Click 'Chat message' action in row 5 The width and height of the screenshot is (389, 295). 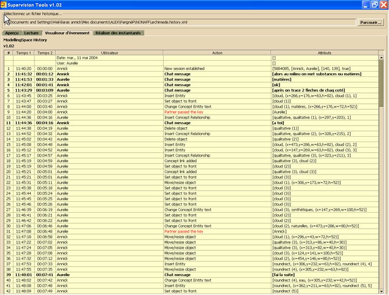pyautogui.click(x=217, y=90)
